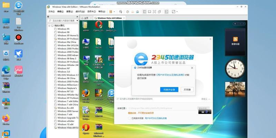The image size is (276, 138).
Task: Select the Windows Vista x64 Edition tab
Action: click(109, 18)
